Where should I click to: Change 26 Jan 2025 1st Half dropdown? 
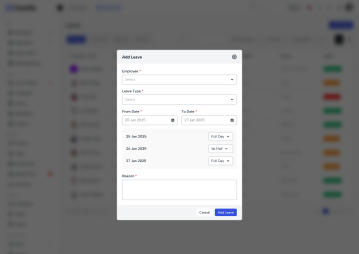[x=220, y=148]
